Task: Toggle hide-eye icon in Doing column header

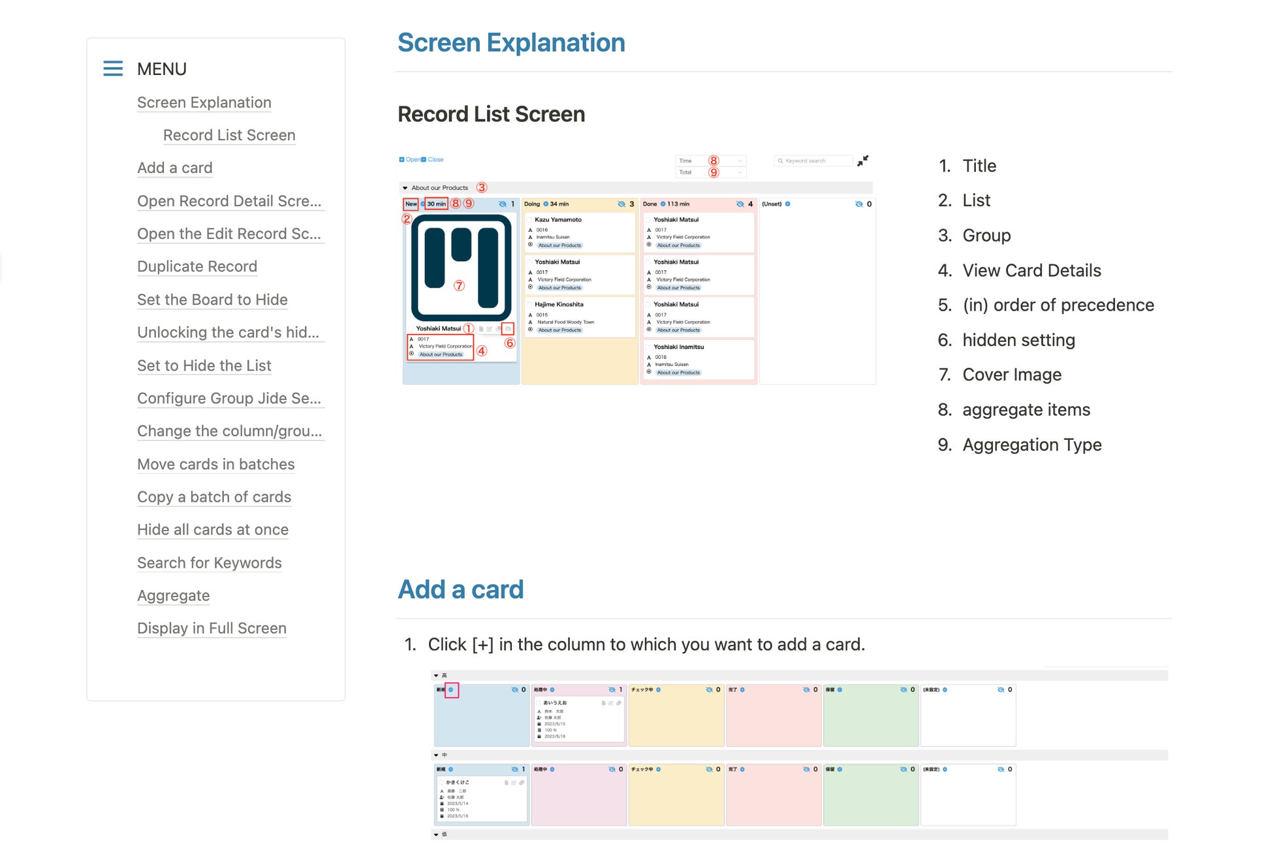Action: 621,204
